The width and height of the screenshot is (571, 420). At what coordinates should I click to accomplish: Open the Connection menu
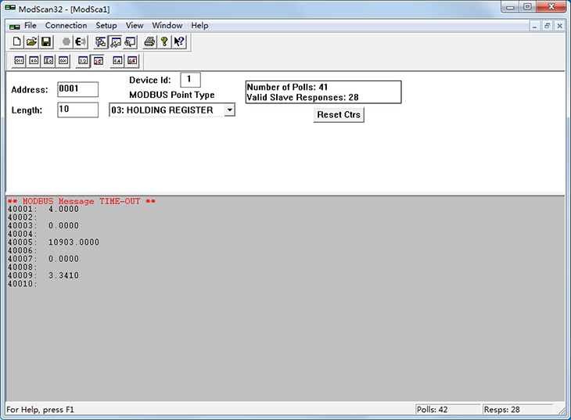click(x=66, y=25)
